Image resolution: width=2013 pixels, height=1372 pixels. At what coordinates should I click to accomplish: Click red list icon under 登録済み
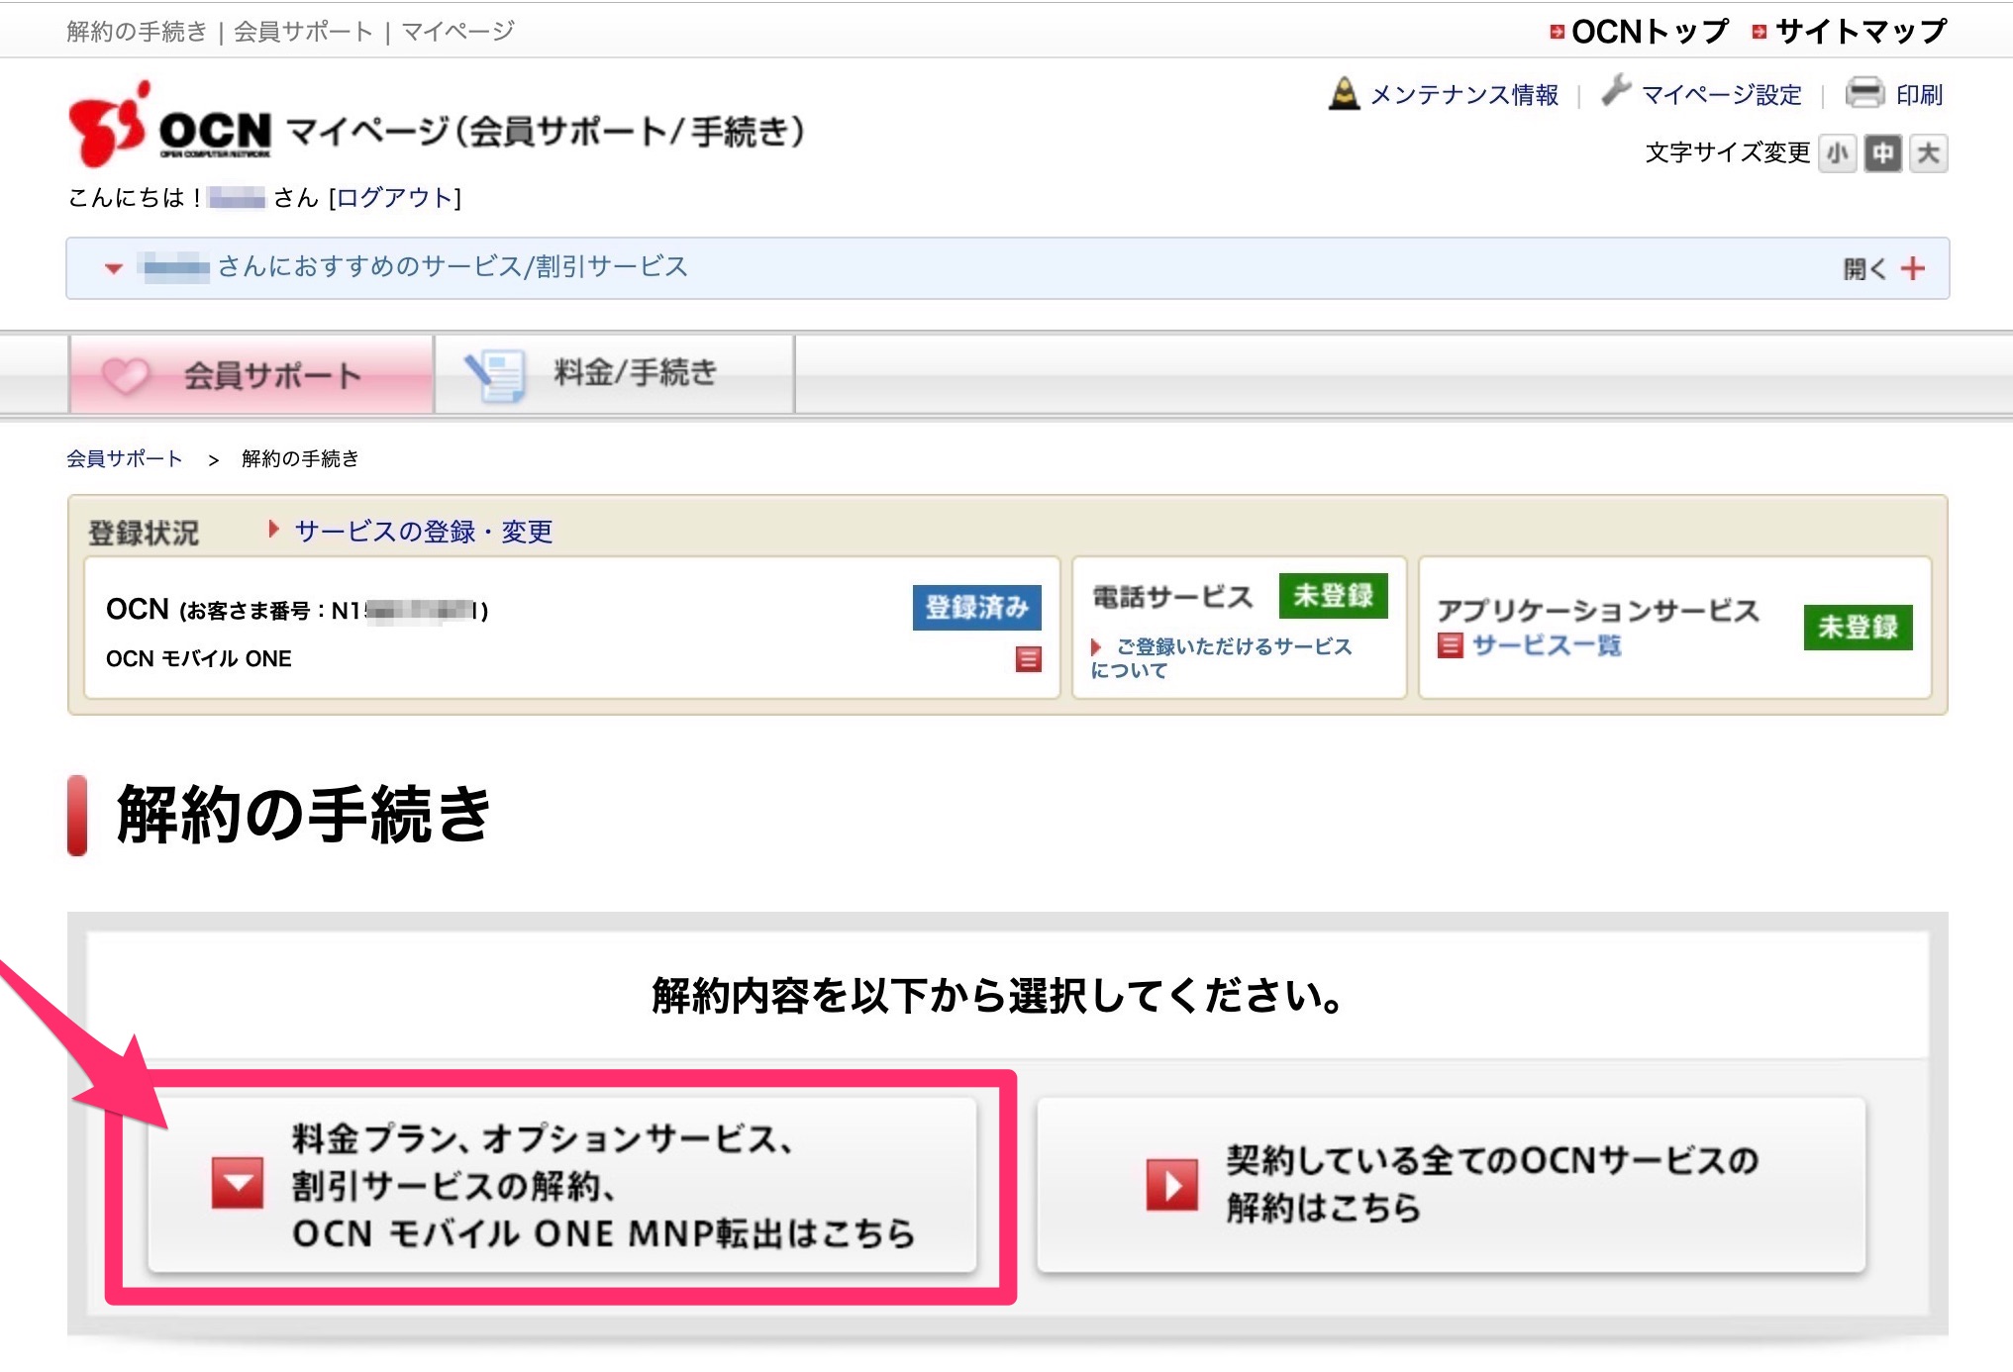click(1029, 658)
